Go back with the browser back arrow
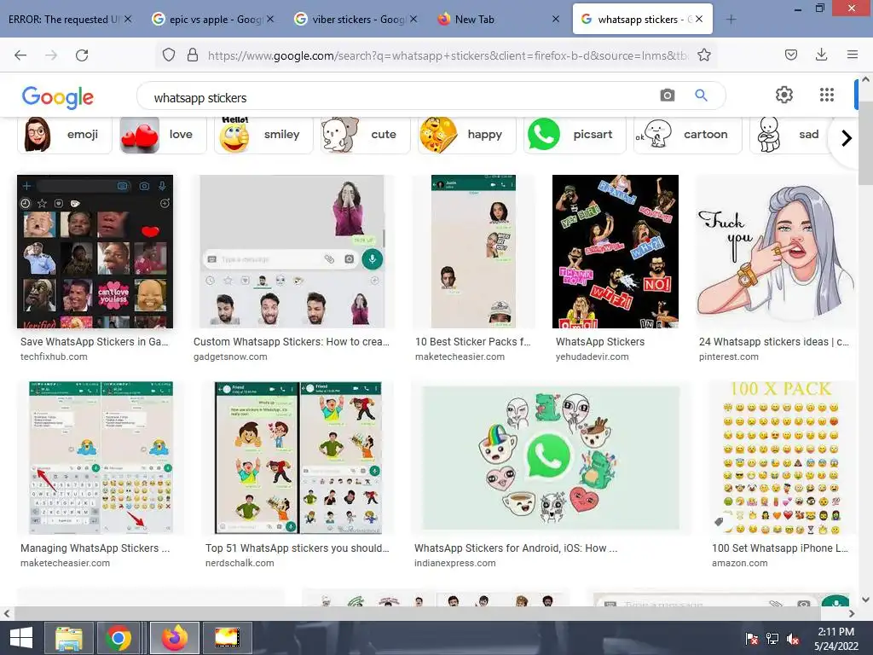873x655 pixels. pyautogui.click(x=20, y=55)
